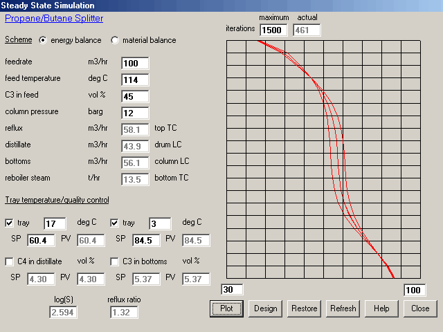This screenshot has height=332, width=443.
Task: Close the Steady State Simulation dialog
Action: 420,308
